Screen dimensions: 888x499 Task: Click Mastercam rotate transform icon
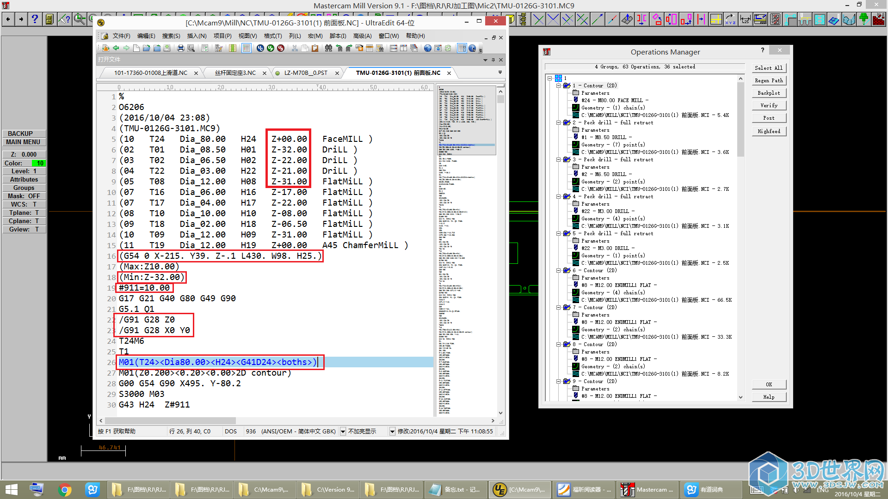click(x=657, y=19)
